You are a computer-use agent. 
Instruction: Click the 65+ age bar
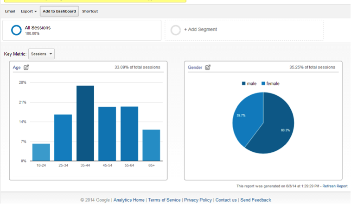click(151, 145)
